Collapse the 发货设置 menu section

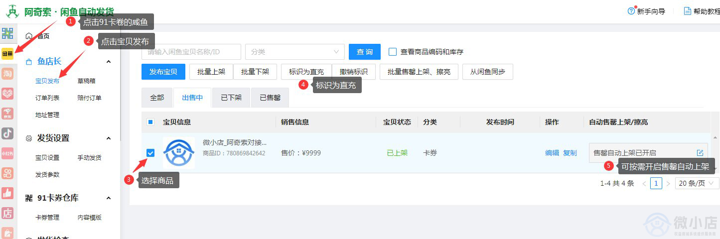(x=109, y=138)
